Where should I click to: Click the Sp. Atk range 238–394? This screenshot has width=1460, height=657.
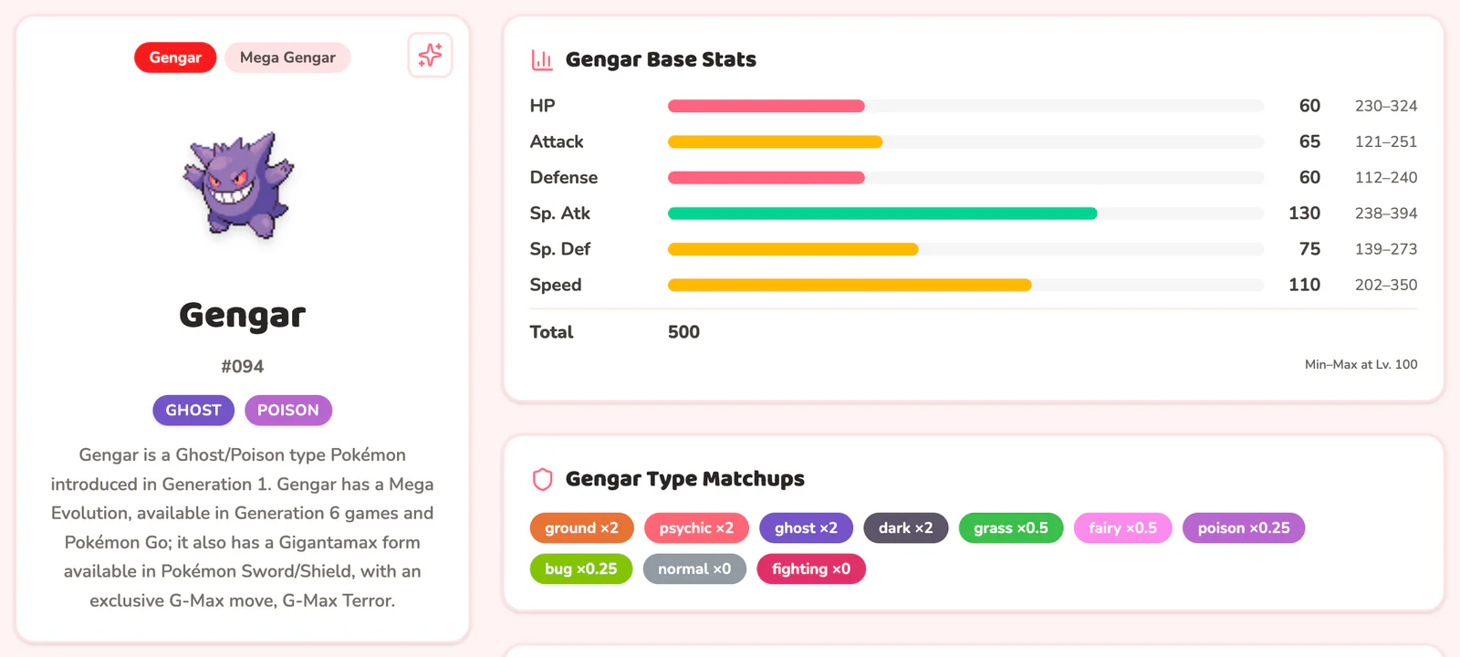pyautogui.click(x=1386, y=214)
